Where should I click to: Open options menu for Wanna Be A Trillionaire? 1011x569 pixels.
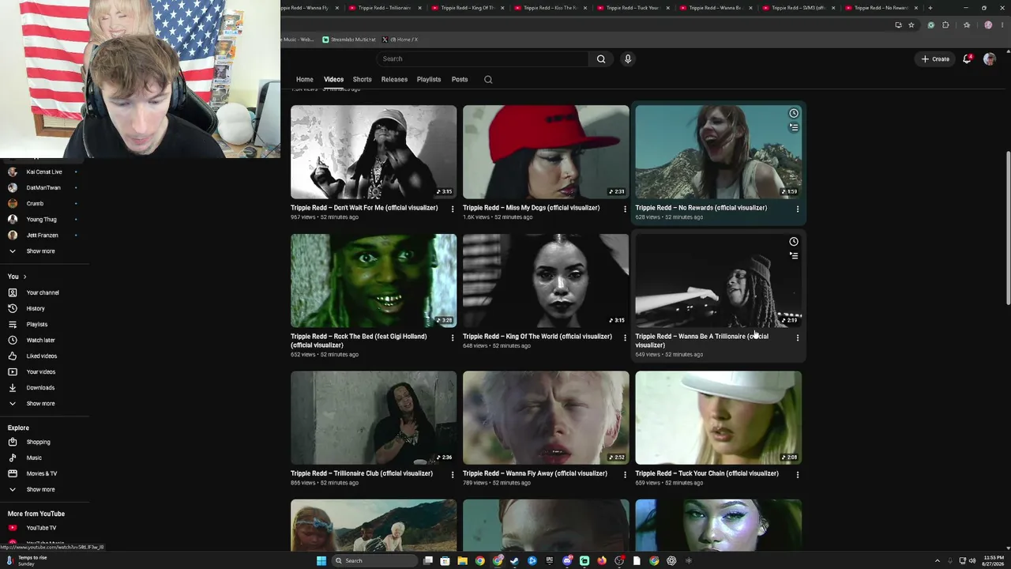(798, 337)
